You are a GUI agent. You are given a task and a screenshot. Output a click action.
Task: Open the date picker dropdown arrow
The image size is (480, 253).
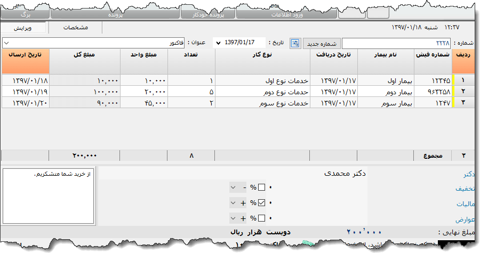pos(218,43)
